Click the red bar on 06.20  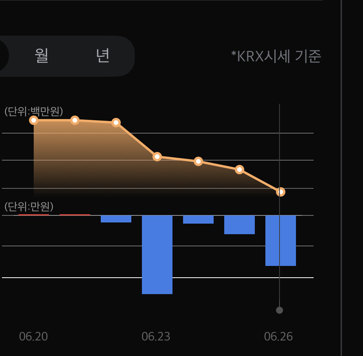[x=34, y=215]
